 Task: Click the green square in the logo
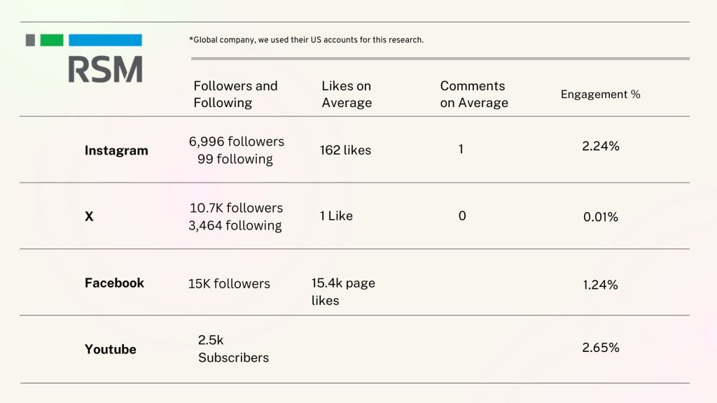tap(52, 41)
